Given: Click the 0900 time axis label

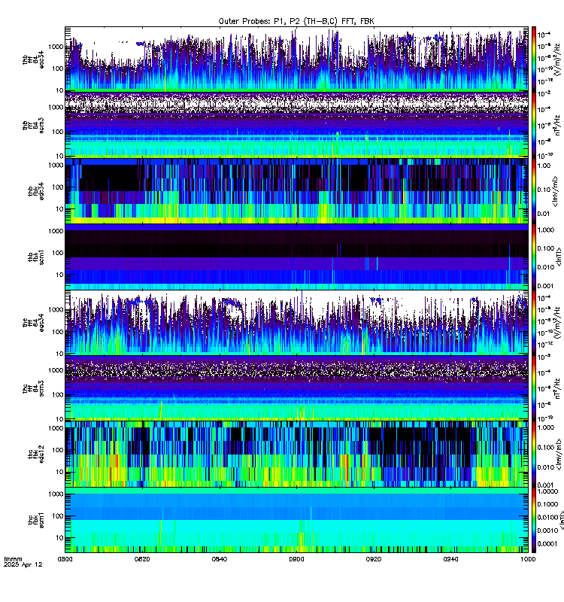Looking at the screenshot, I should click(x=296, y=559).
